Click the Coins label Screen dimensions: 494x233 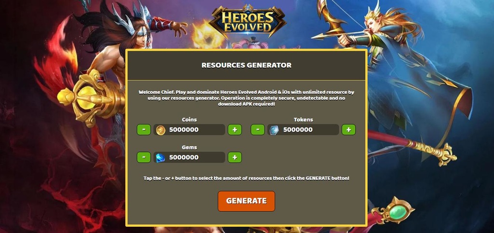tap(189, 120)
